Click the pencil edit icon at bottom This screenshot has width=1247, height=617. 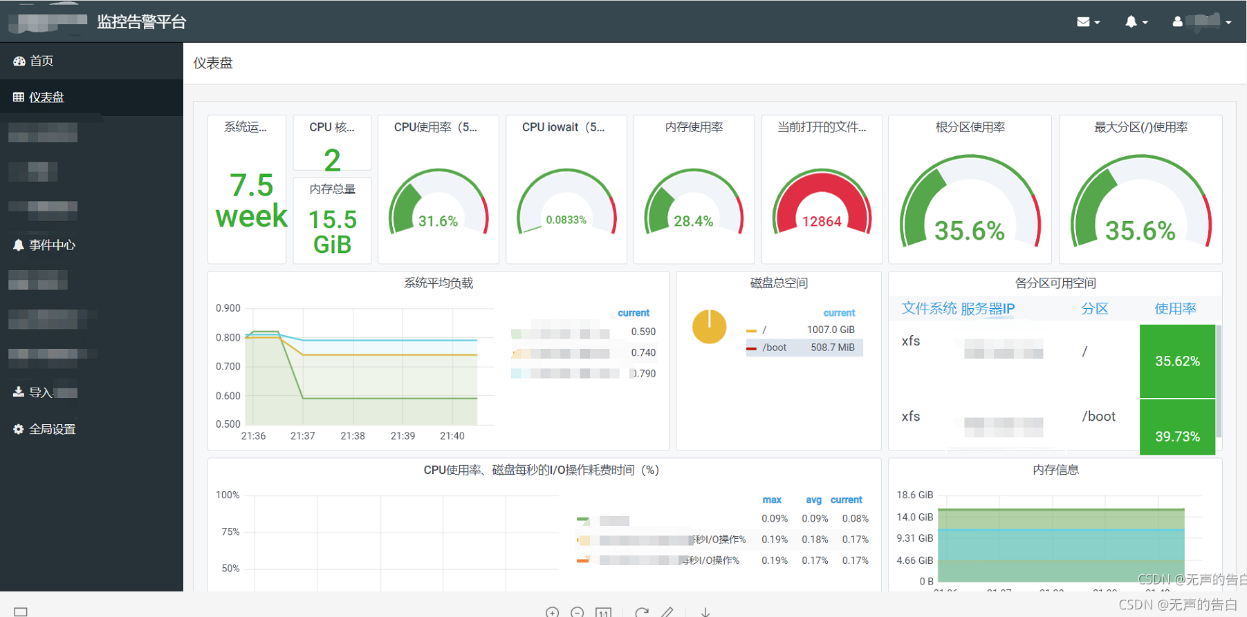coord(667,612)
